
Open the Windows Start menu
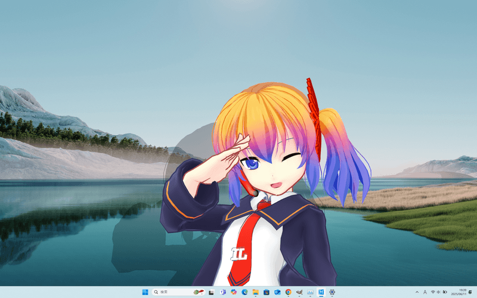145,292
